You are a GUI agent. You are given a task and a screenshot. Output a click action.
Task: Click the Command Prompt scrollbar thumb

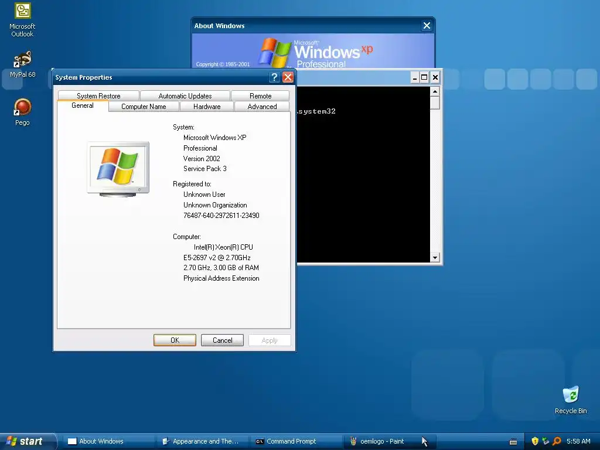pos(435,103)
